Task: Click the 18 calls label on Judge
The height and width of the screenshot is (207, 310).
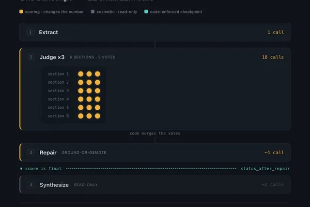Action: (273, 57)
